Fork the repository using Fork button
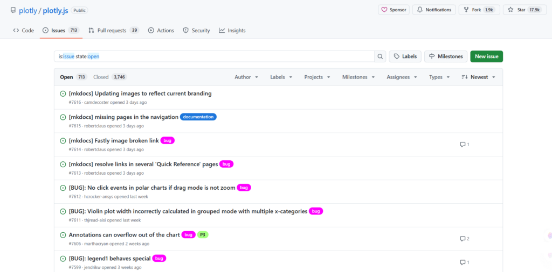Image resolution: width=552 pixels, height=272 pixels. click(479, 10)
